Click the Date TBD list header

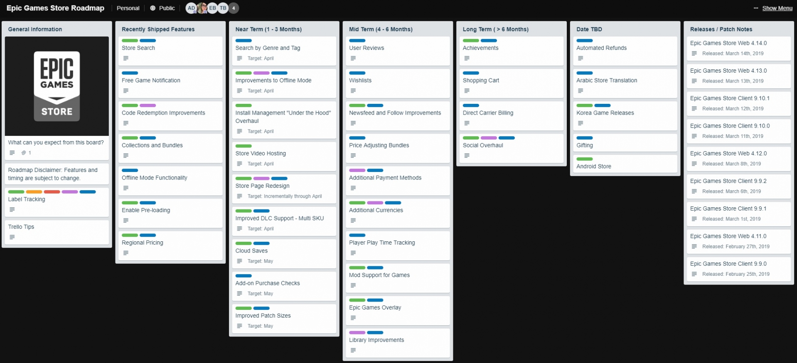[589, 29]
